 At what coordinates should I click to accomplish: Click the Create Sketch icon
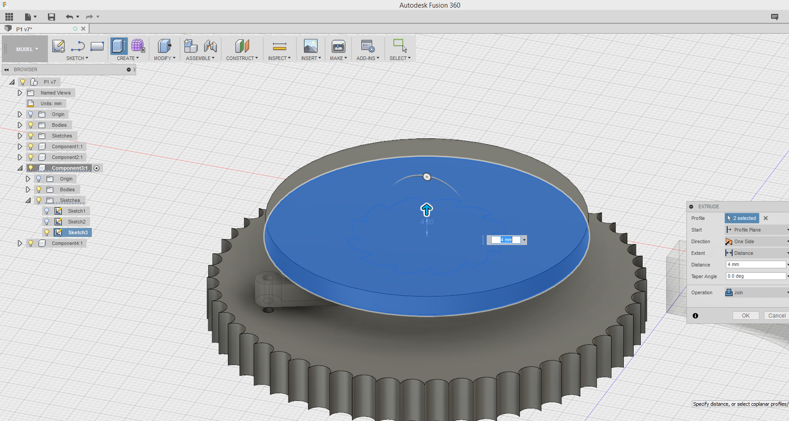[59, 46]
